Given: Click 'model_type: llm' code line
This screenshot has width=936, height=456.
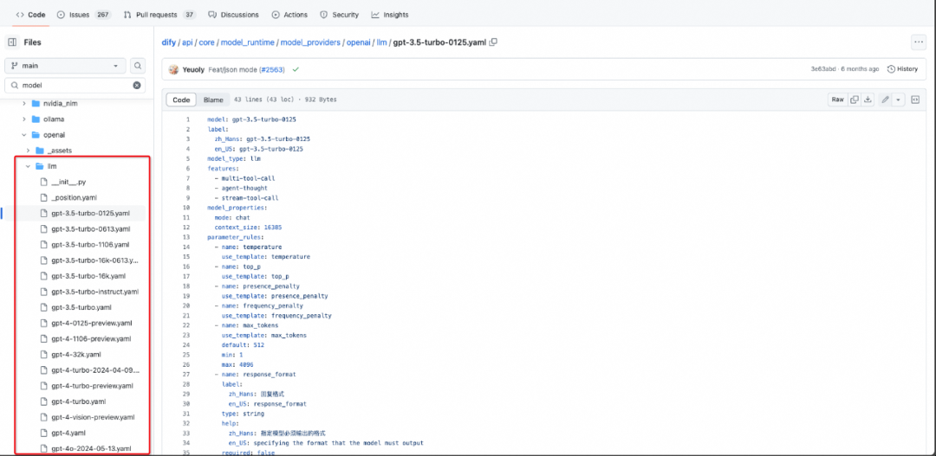Looking at the screenshot, I should 234,158.
